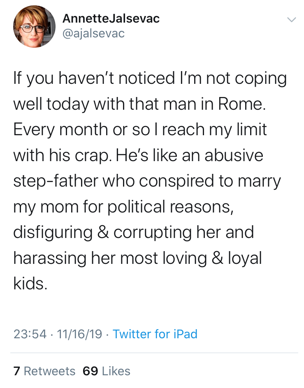Click the bold like count number 69
304x388 pixels.
[x=91, y=371]
